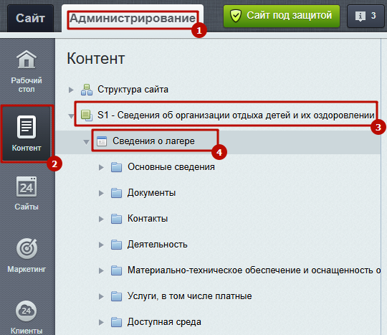The height and width of the screenshot is (335, 387).
Task: Click the Документы folder icon
Action: coord(116,193)
